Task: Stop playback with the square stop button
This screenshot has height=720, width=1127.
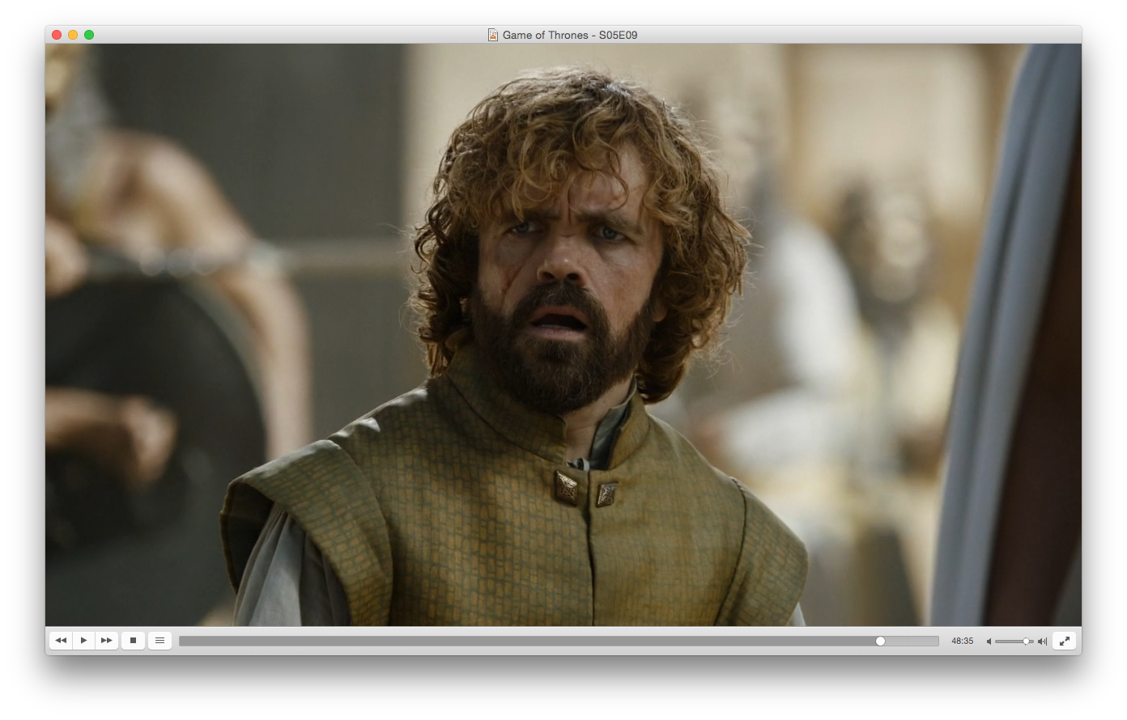Action: 133,641
